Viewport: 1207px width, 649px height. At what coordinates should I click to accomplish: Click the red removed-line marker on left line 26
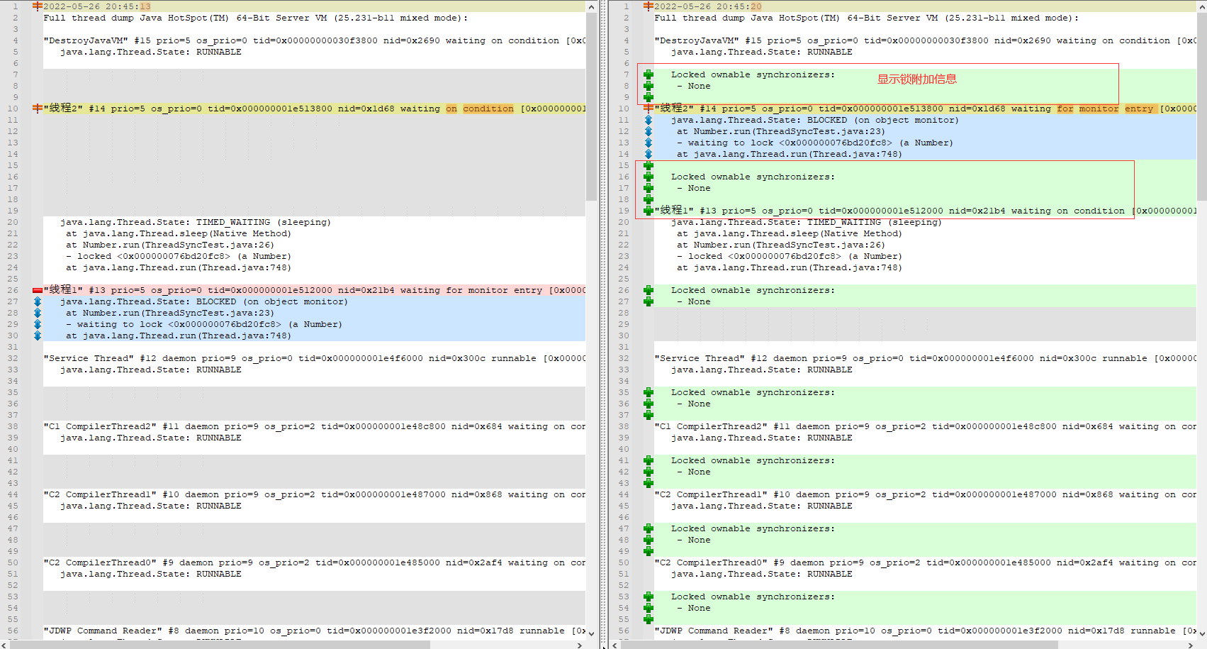click(38, 290)
